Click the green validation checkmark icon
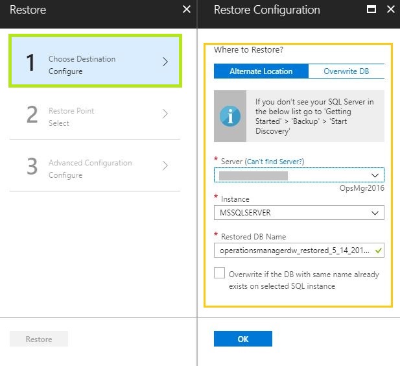 (379, 250)
